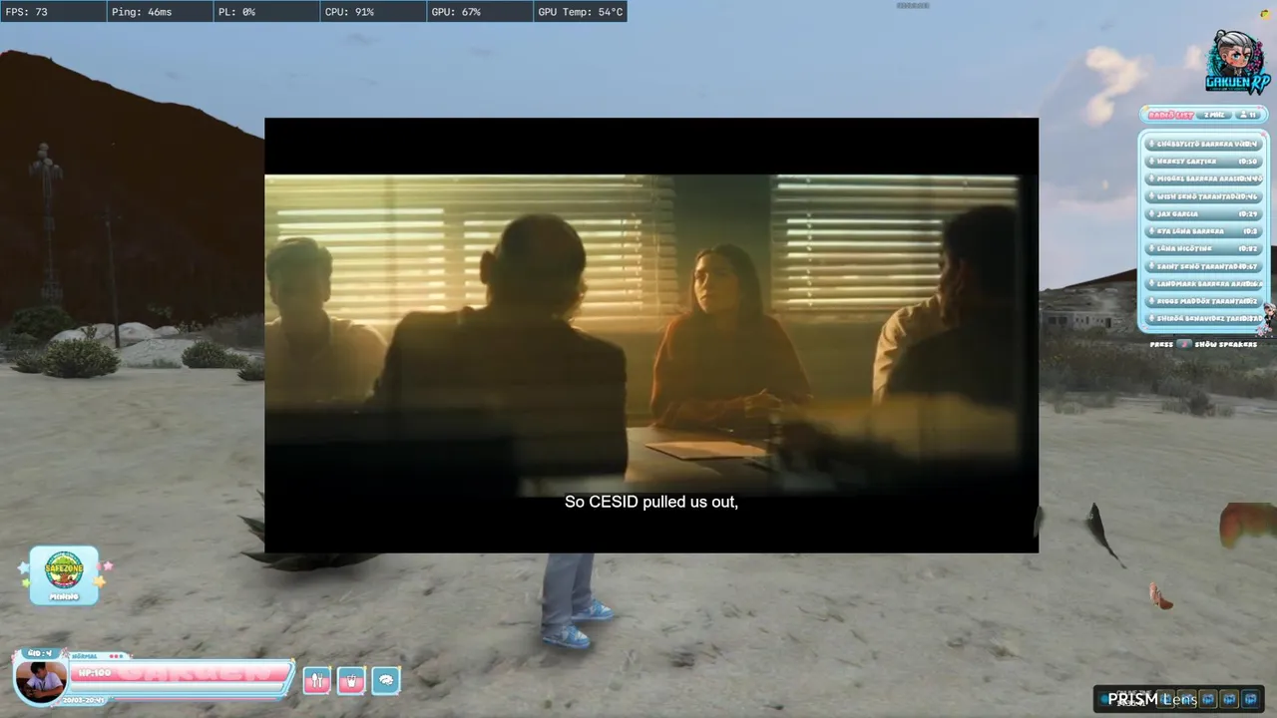1277x718 pixels.
Task: Click microphone icon beside Jax Garcia
Action: point(1151,213)
